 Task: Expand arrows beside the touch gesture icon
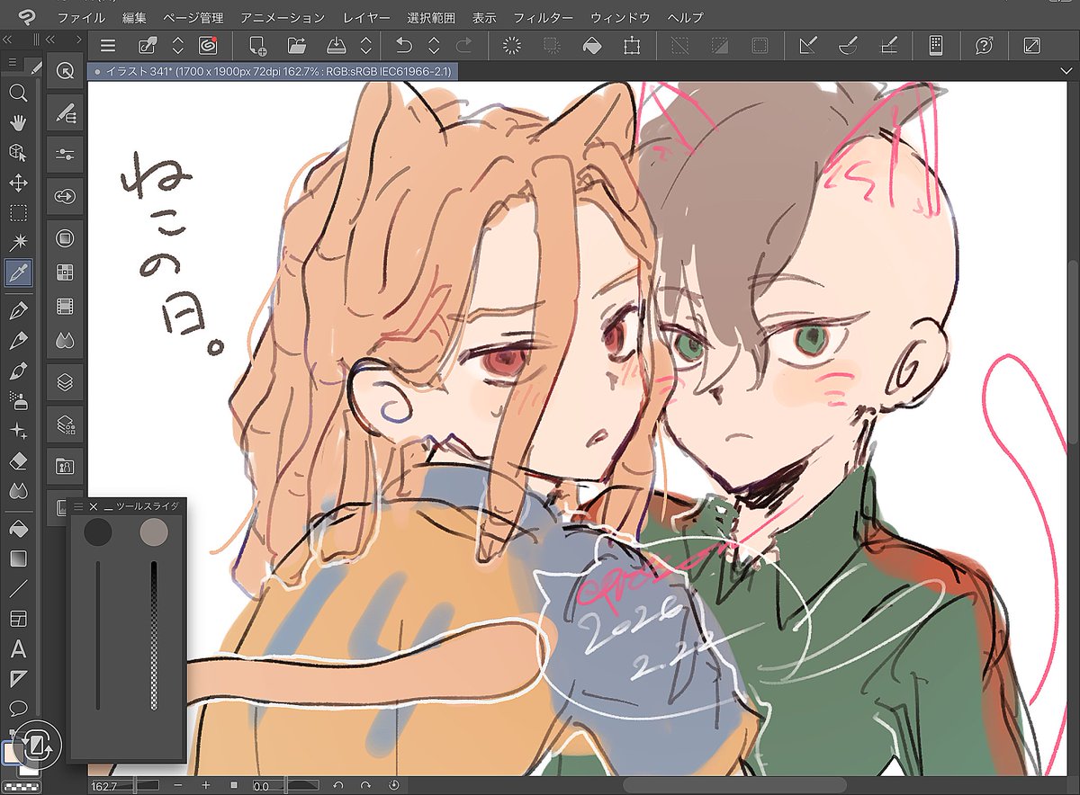pyautogui.click(x=178, y=45)
